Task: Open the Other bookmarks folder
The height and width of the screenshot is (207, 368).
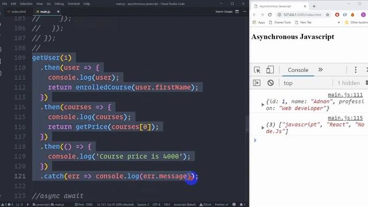Action: pos(356,22)
